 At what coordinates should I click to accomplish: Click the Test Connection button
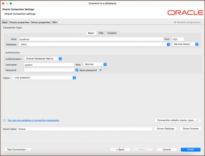[18, 150]
